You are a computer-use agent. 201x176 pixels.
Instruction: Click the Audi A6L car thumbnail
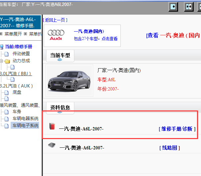point(69,81)
